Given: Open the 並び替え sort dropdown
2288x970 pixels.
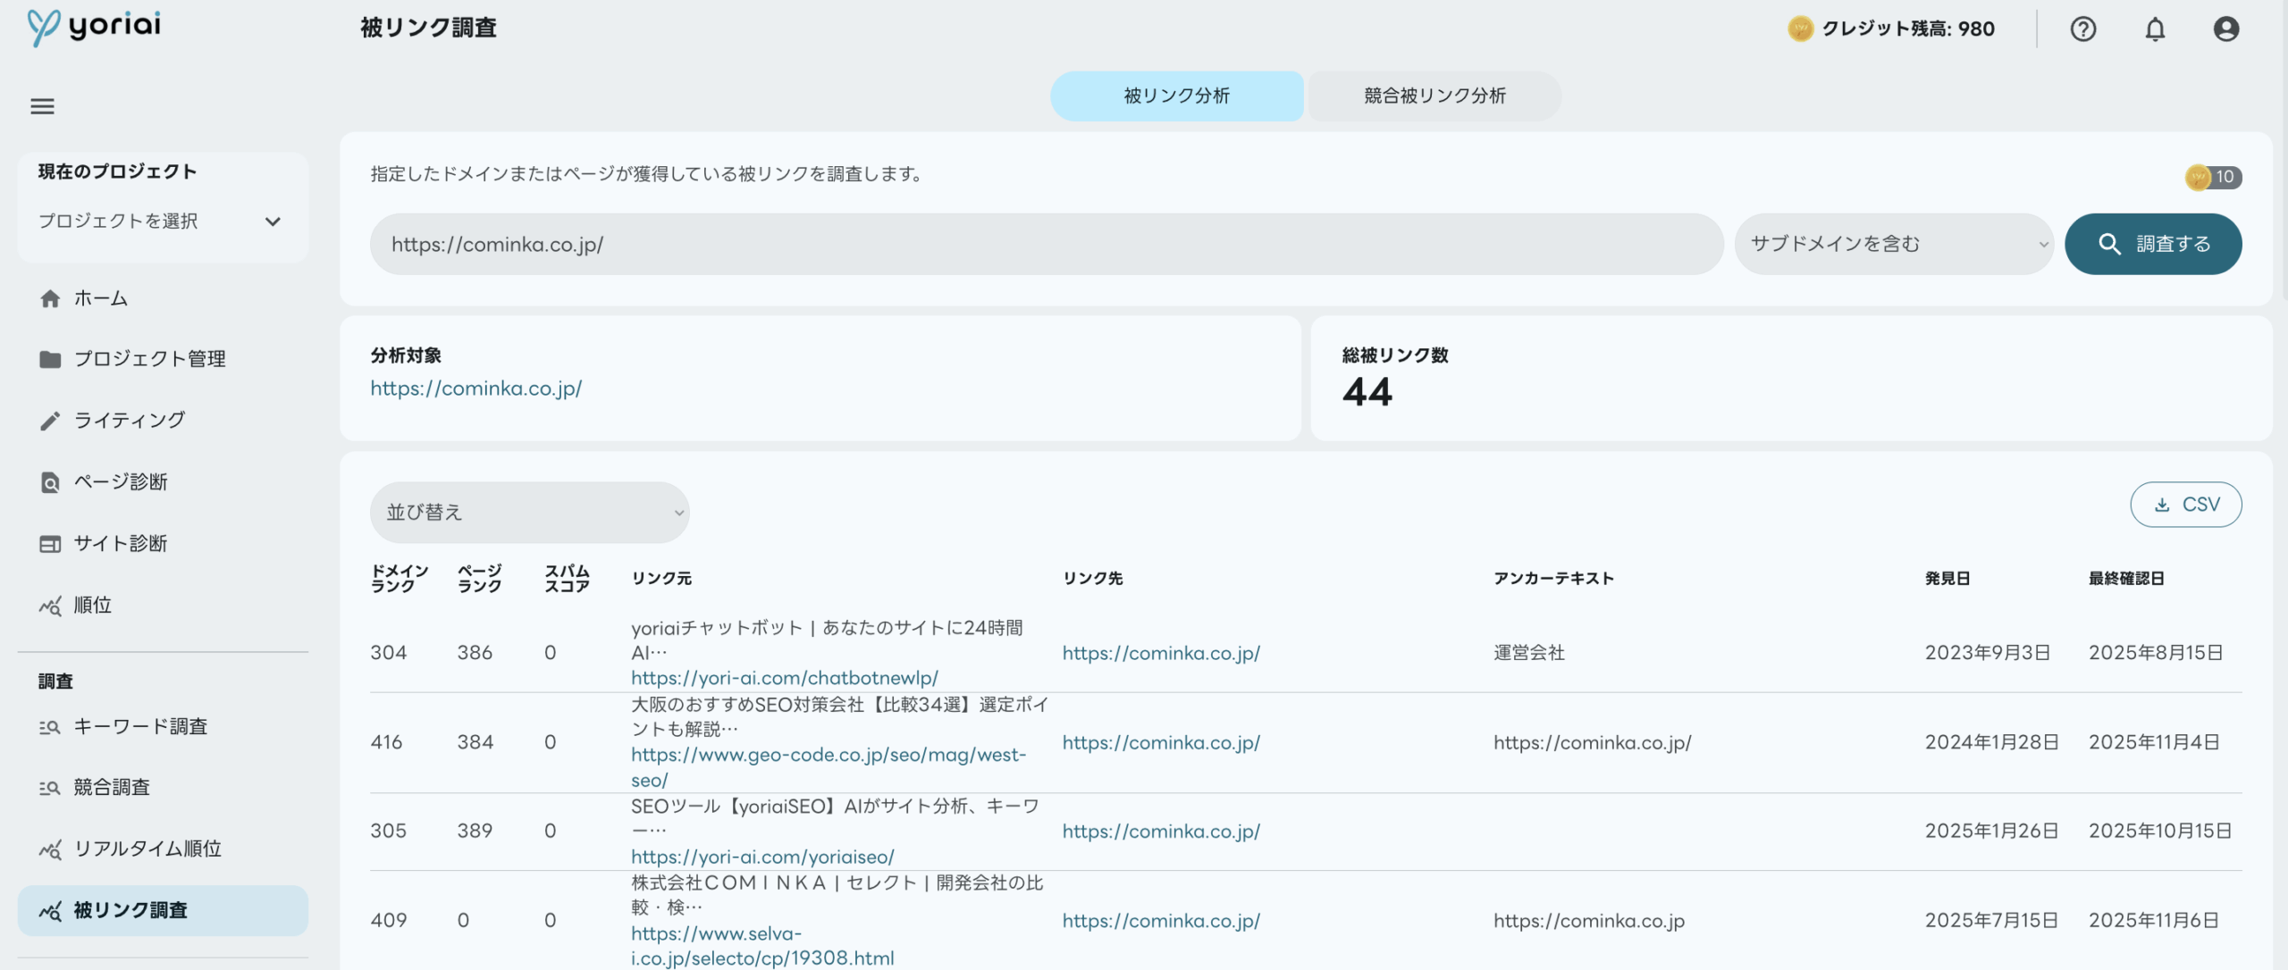Looking at the screenshot, I should click(x=529, y=513).
